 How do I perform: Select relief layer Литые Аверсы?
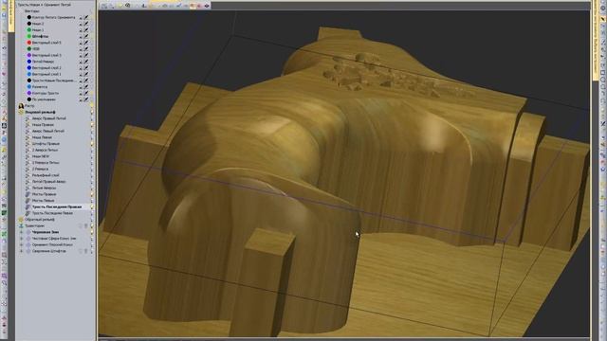[x=44, y=188]
